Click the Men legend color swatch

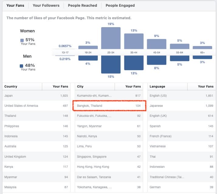pos(22,66)
